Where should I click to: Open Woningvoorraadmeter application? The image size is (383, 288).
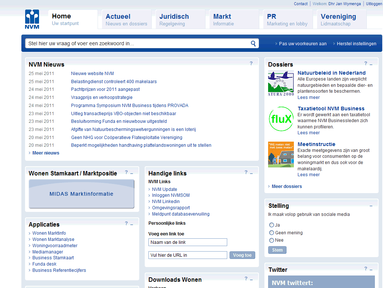point(55,246)
